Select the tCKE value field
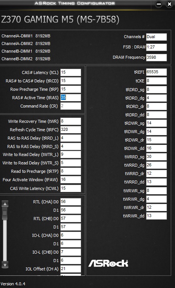Screen dimensions: 175x288 156,81
